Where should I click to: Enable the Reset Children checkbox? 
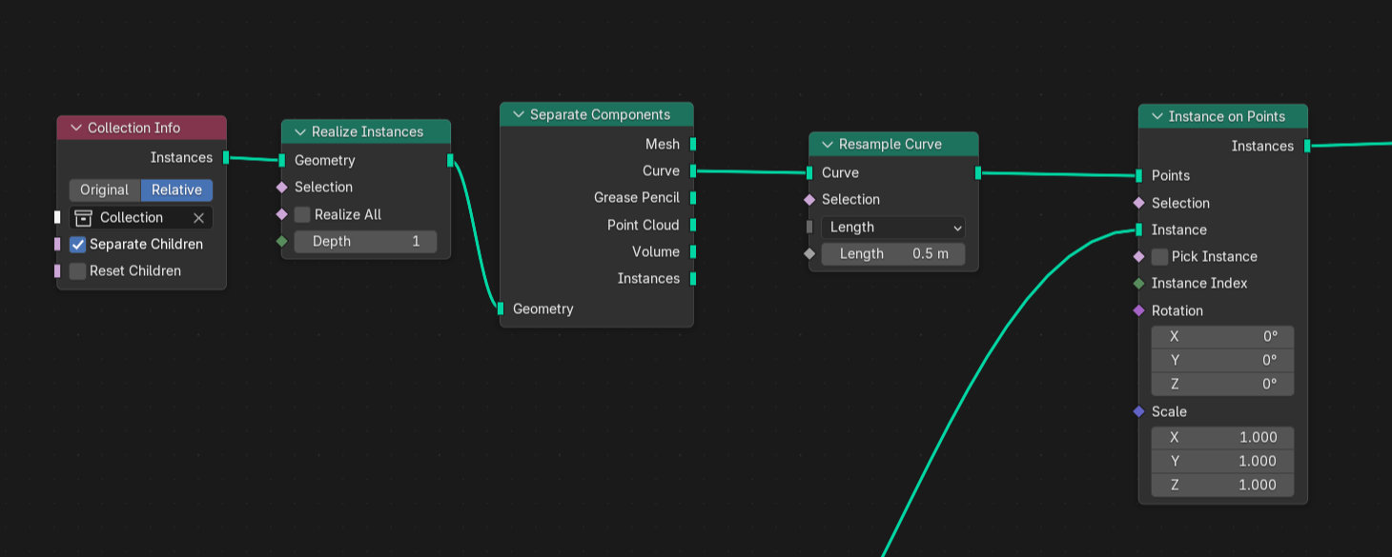point(78,271)
